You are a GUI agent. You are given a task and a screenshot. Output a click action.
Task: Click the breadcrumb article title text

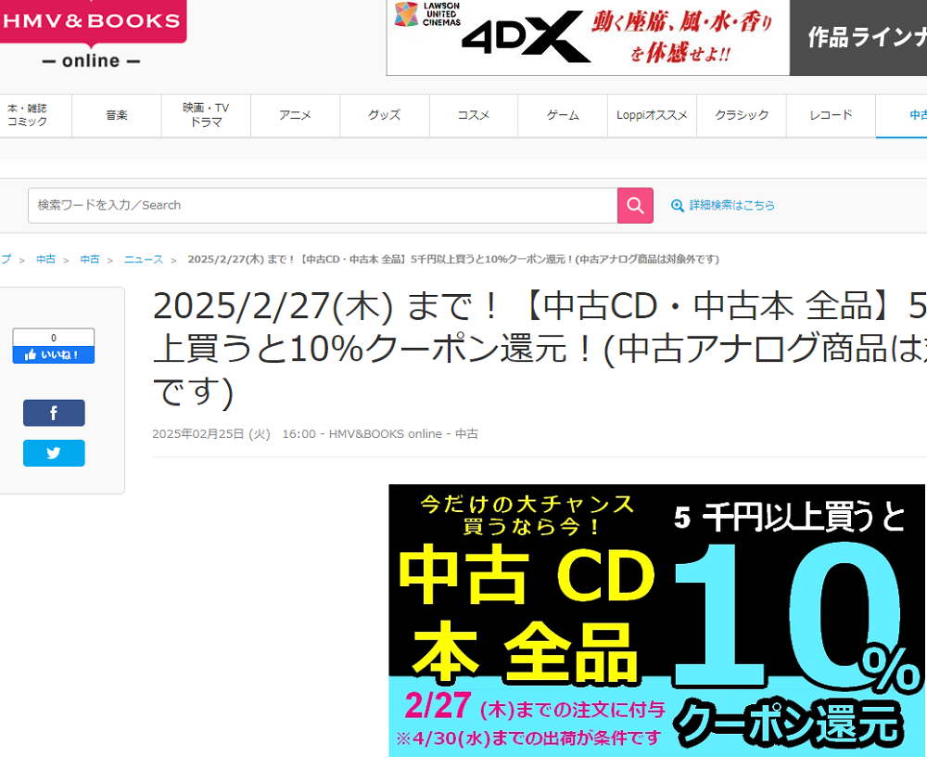tap(453, 259)
